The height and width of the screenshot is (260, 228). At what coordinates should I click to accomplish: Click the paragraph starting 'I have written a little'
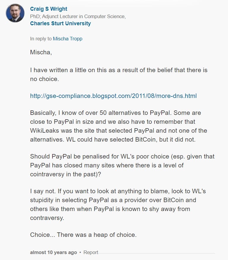(119, 74)
